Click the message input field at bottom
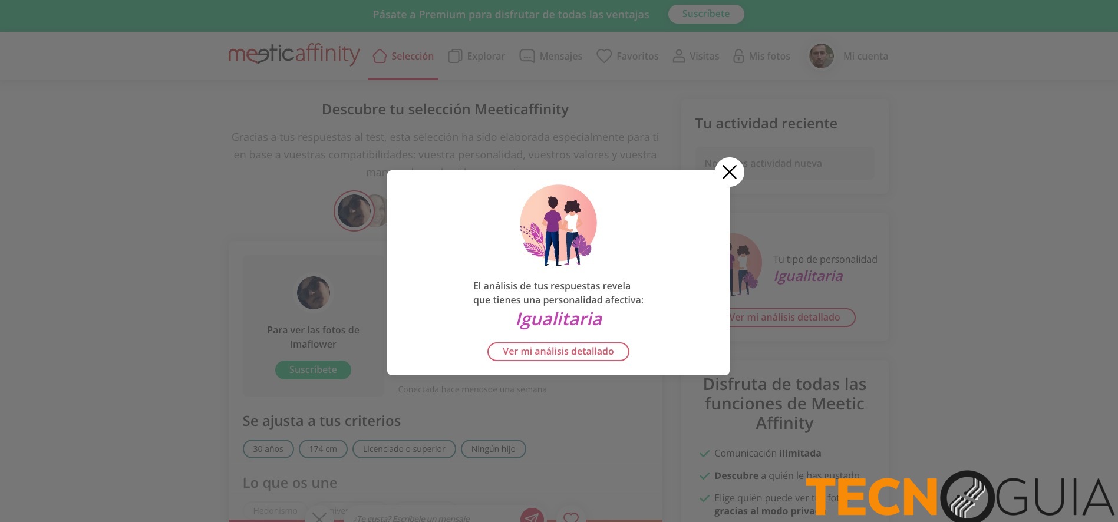Viewport: 1118px width, 522px height. [433, 517]
